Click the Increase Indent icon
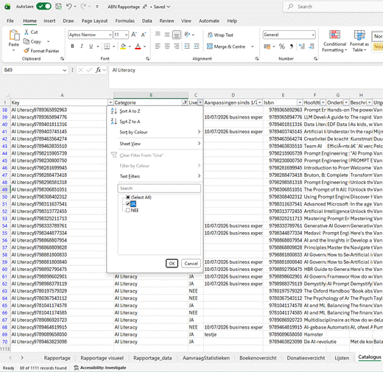This screenshot has width=383, height=372. point(197,46)
